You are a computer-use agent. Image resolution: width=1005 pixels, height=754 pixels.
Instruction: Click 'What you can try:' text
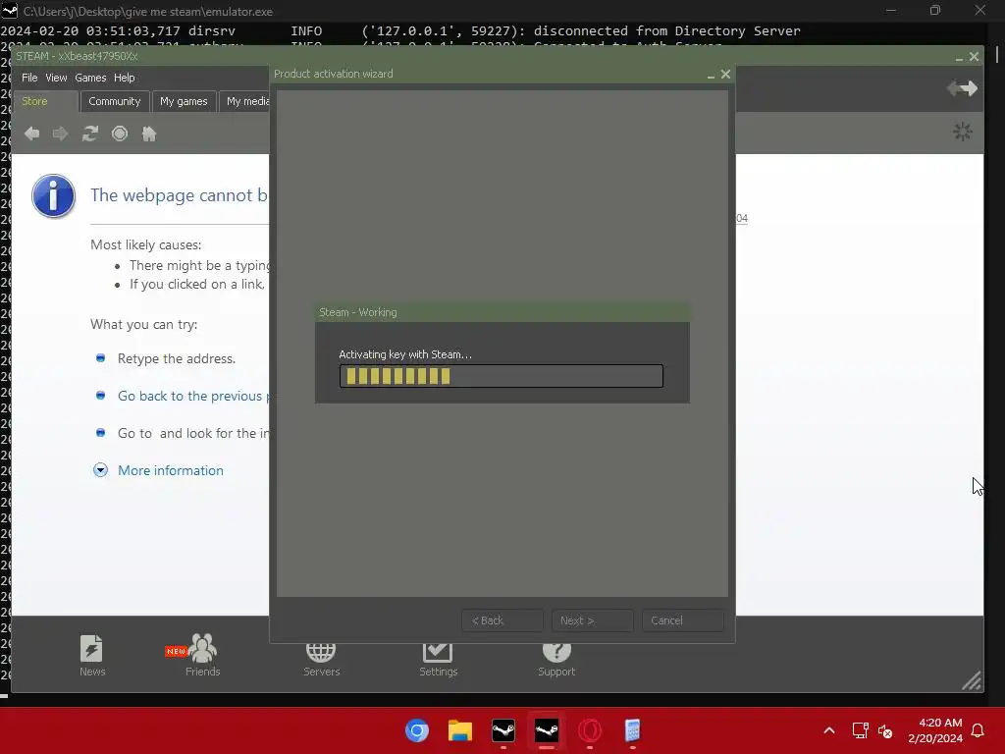(x=143, y=324)
